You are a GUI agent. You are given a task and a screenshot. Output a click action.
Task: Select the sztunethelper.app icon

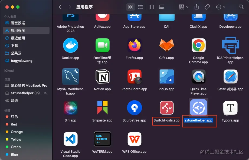coord(198,108)
